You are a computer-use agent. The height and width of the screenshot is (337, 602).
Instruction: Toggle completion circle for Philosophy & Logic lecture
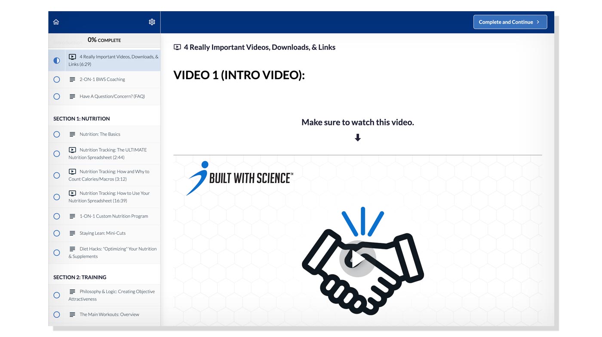click(57, 295)
